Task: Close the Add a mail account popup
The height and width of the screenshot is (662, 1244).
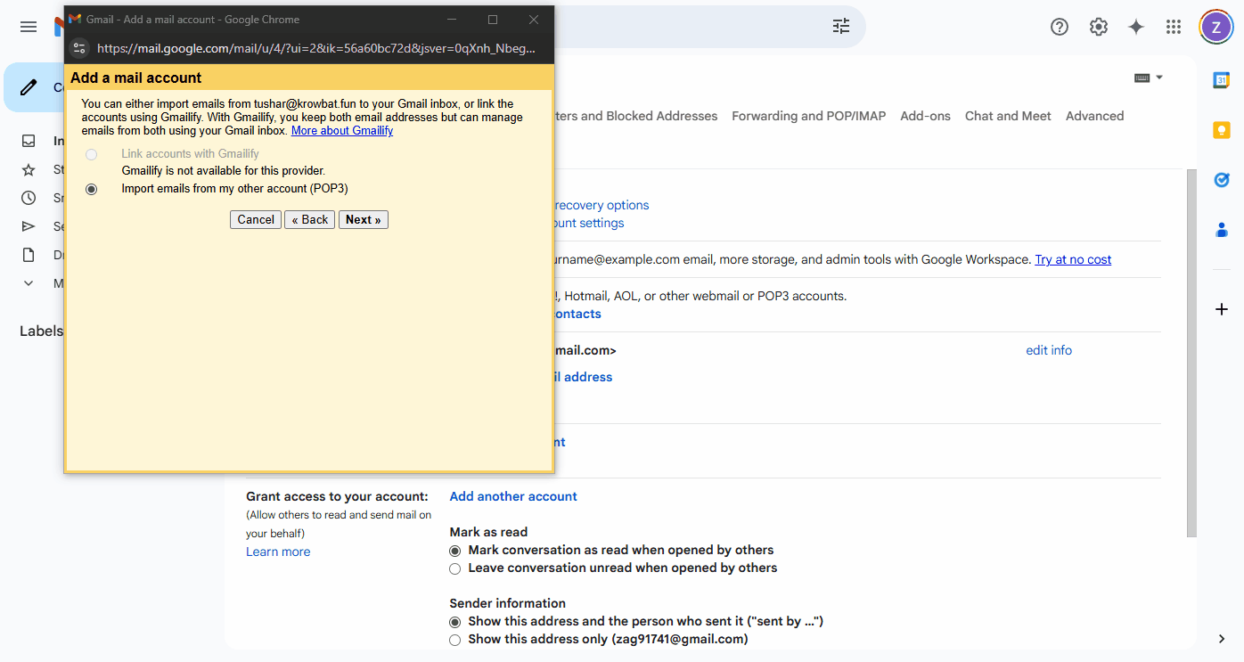Action: [x=534, y=20]
